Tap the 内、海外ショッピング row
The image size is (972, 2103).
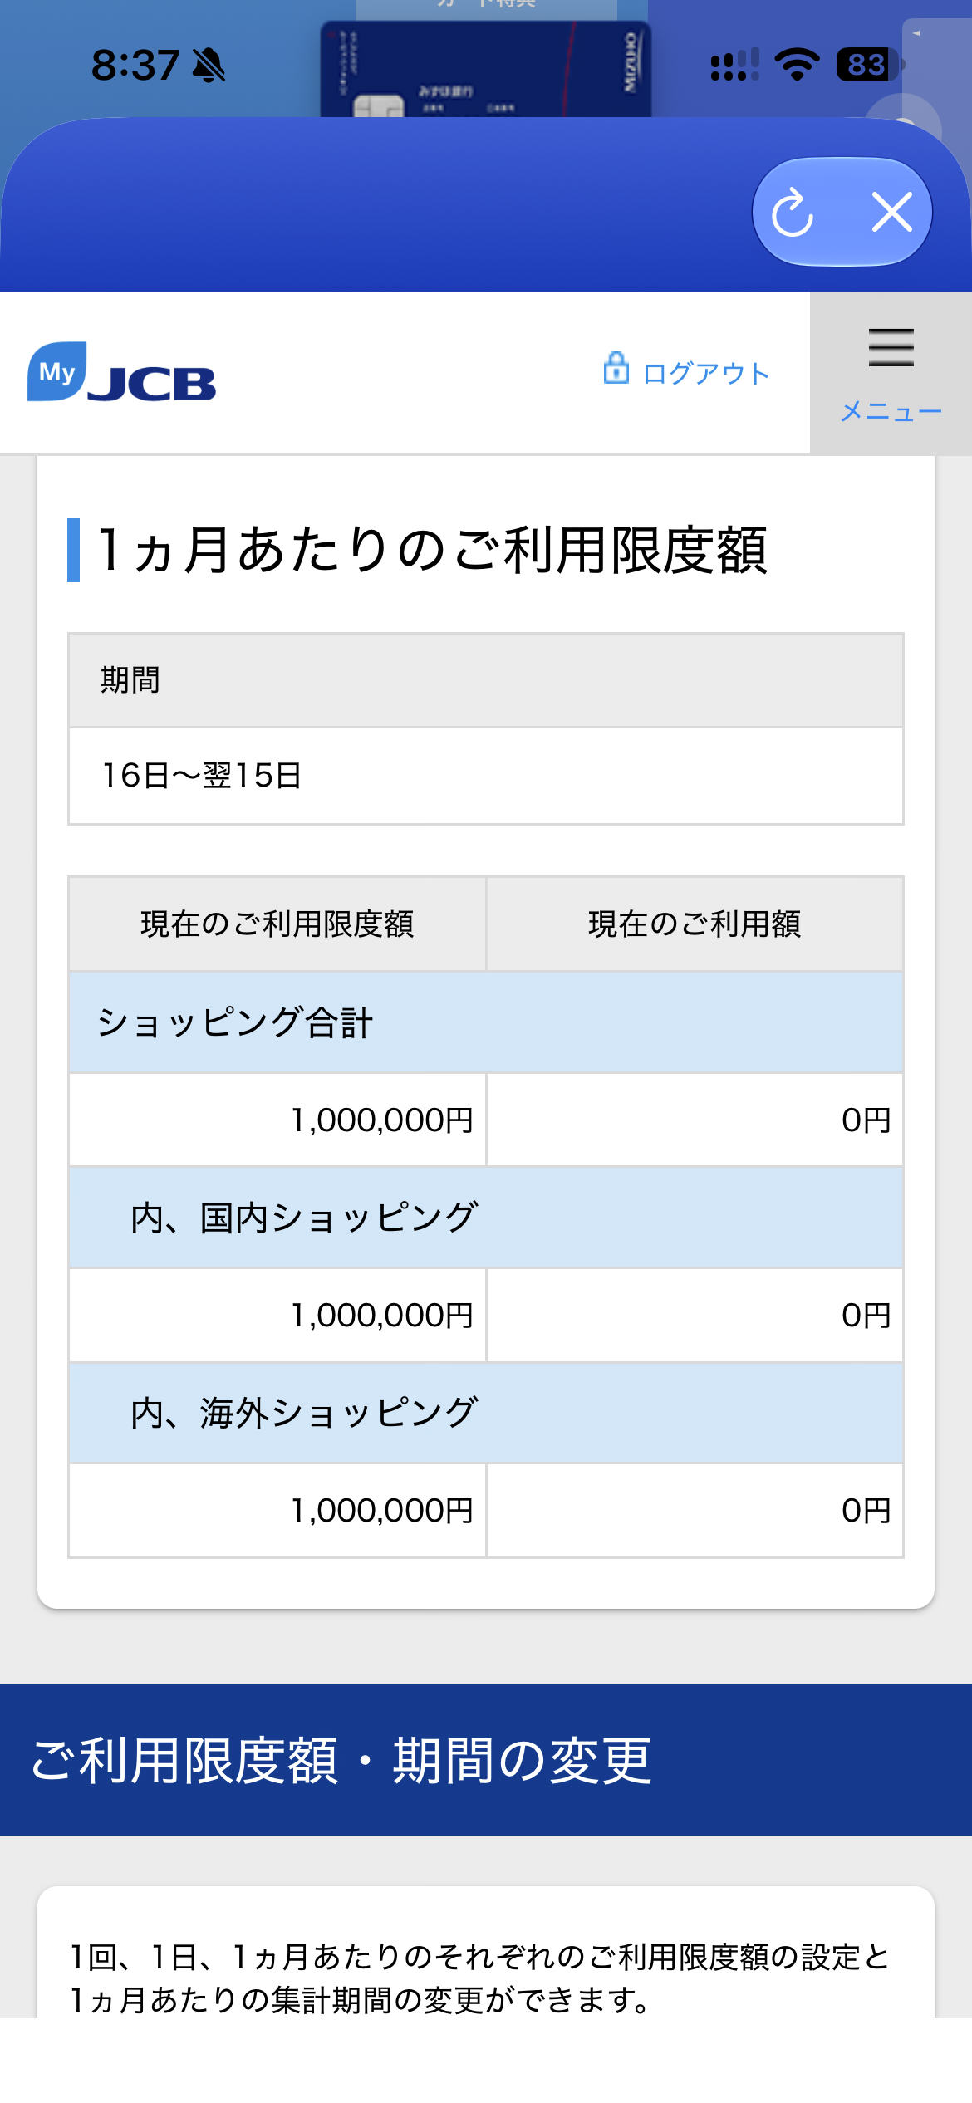point(486,1413)
